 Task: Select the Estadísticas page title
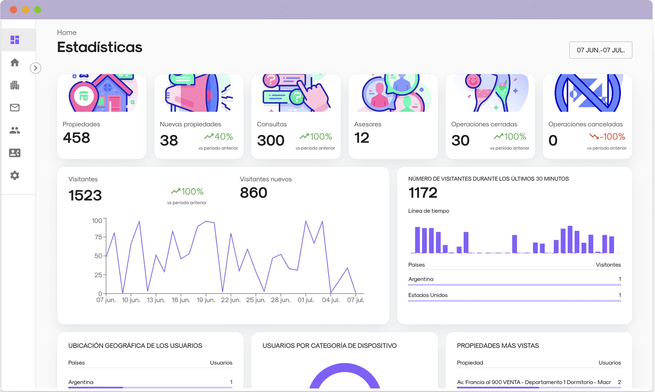point(99,47)
